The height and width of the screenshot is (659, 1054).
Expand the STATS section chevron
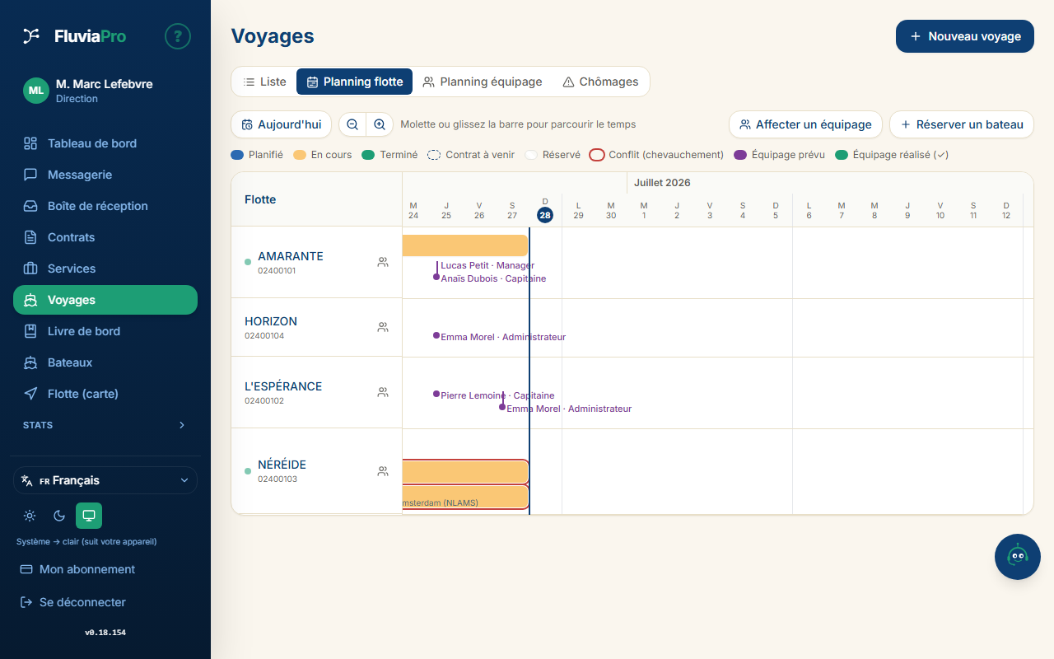pyautogui.click(x=182, y=425)
